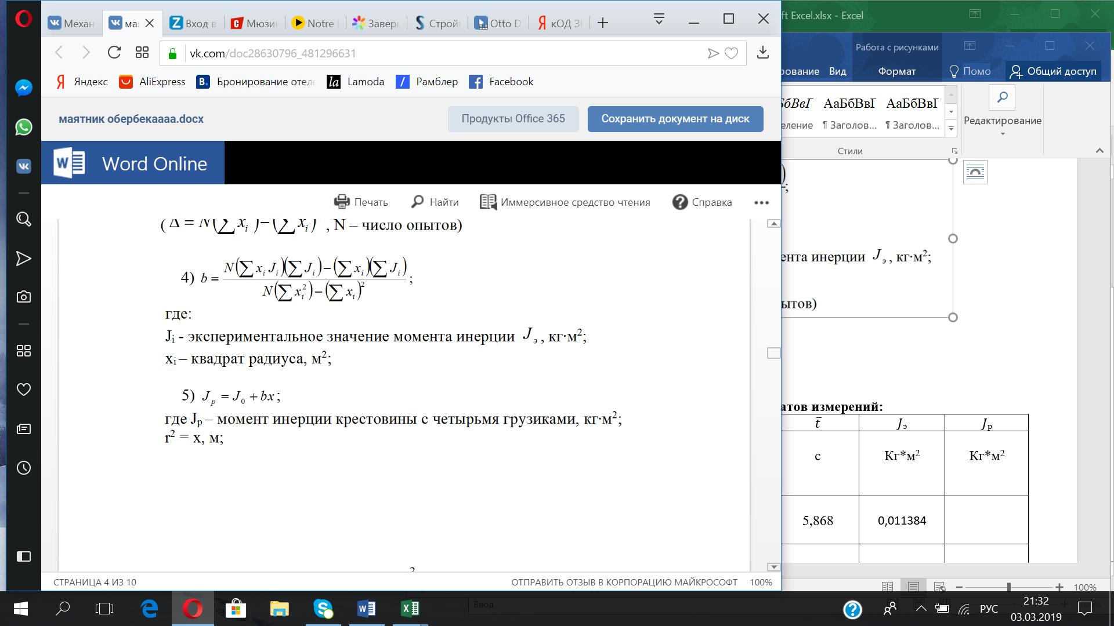Image resolution: width=1114 pixels, height=626 pixels.
Task: Click zoom slider in Excel status bar
Action: tap(1009, 587)
